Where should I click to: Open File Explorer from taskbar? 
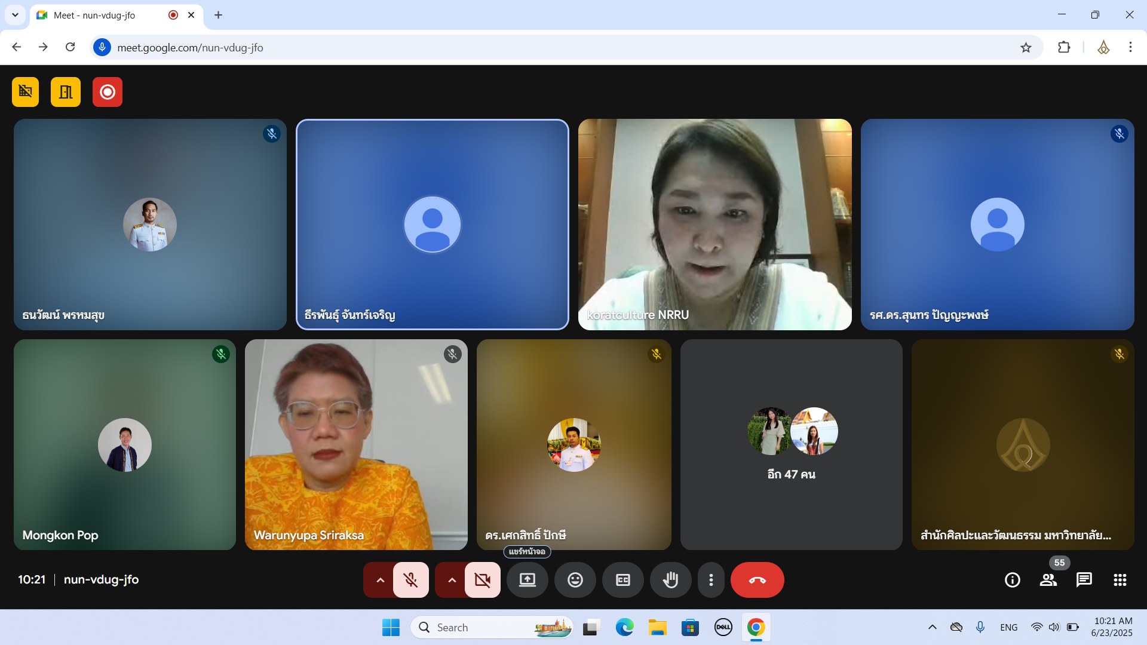[x=657, y=628]
